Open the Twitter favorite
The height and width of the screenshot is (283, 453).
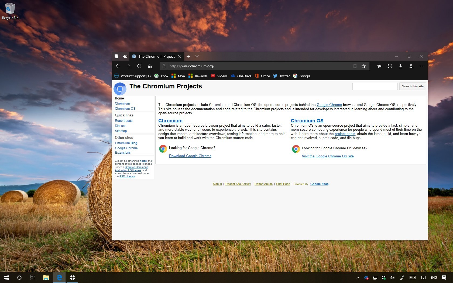tap(282, 76)
